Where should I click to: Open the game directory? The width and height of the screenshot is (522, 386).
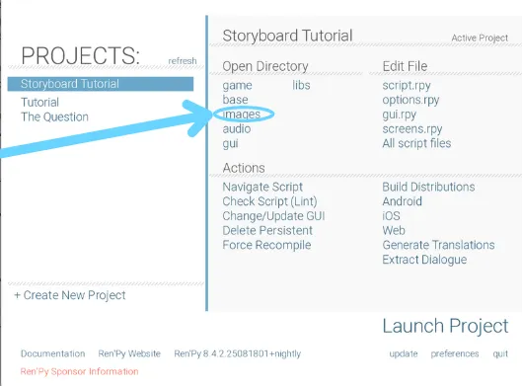pyautogui.click(x=238, y=86)
